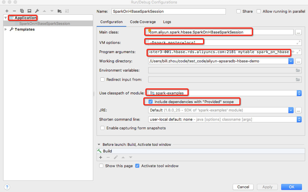308x192 pixels.
Task: Click the wrench Edit Defaults icon
Action: tap(37, 11)
